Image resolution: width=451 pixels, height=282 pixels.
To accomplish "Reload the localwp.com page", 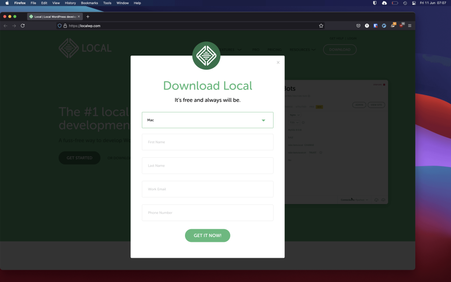I will 23,26.
